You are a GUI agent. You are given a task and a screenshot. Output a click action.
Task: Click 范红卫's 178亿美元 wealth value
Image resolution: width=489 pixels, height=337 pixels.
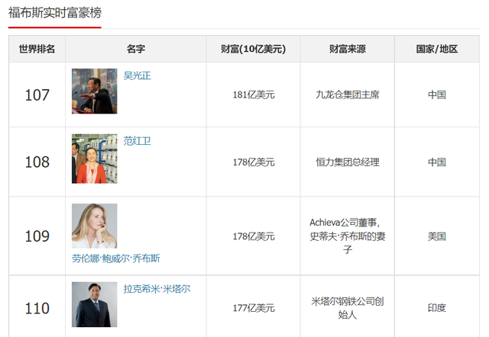click(254, 162)
